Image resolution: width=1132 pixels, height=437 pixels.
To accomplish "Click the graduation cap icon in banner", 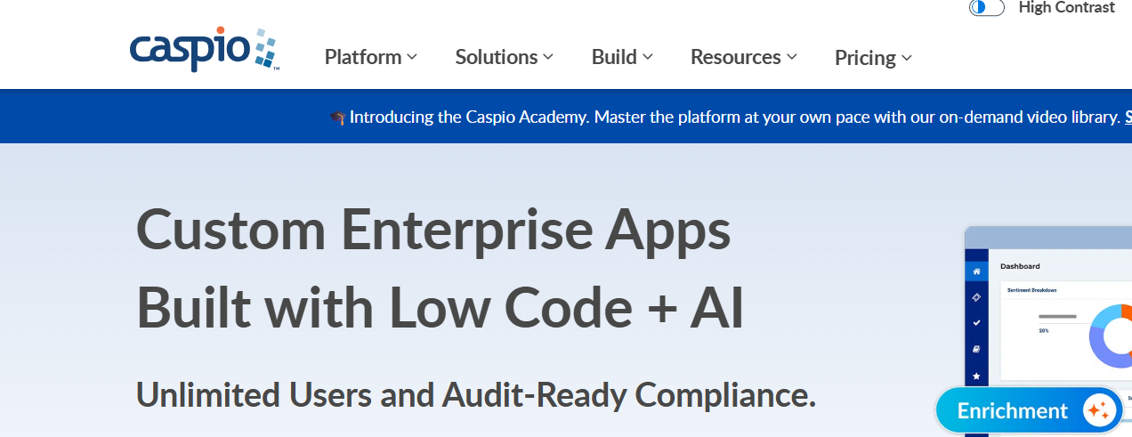I will tap(337, 117).
